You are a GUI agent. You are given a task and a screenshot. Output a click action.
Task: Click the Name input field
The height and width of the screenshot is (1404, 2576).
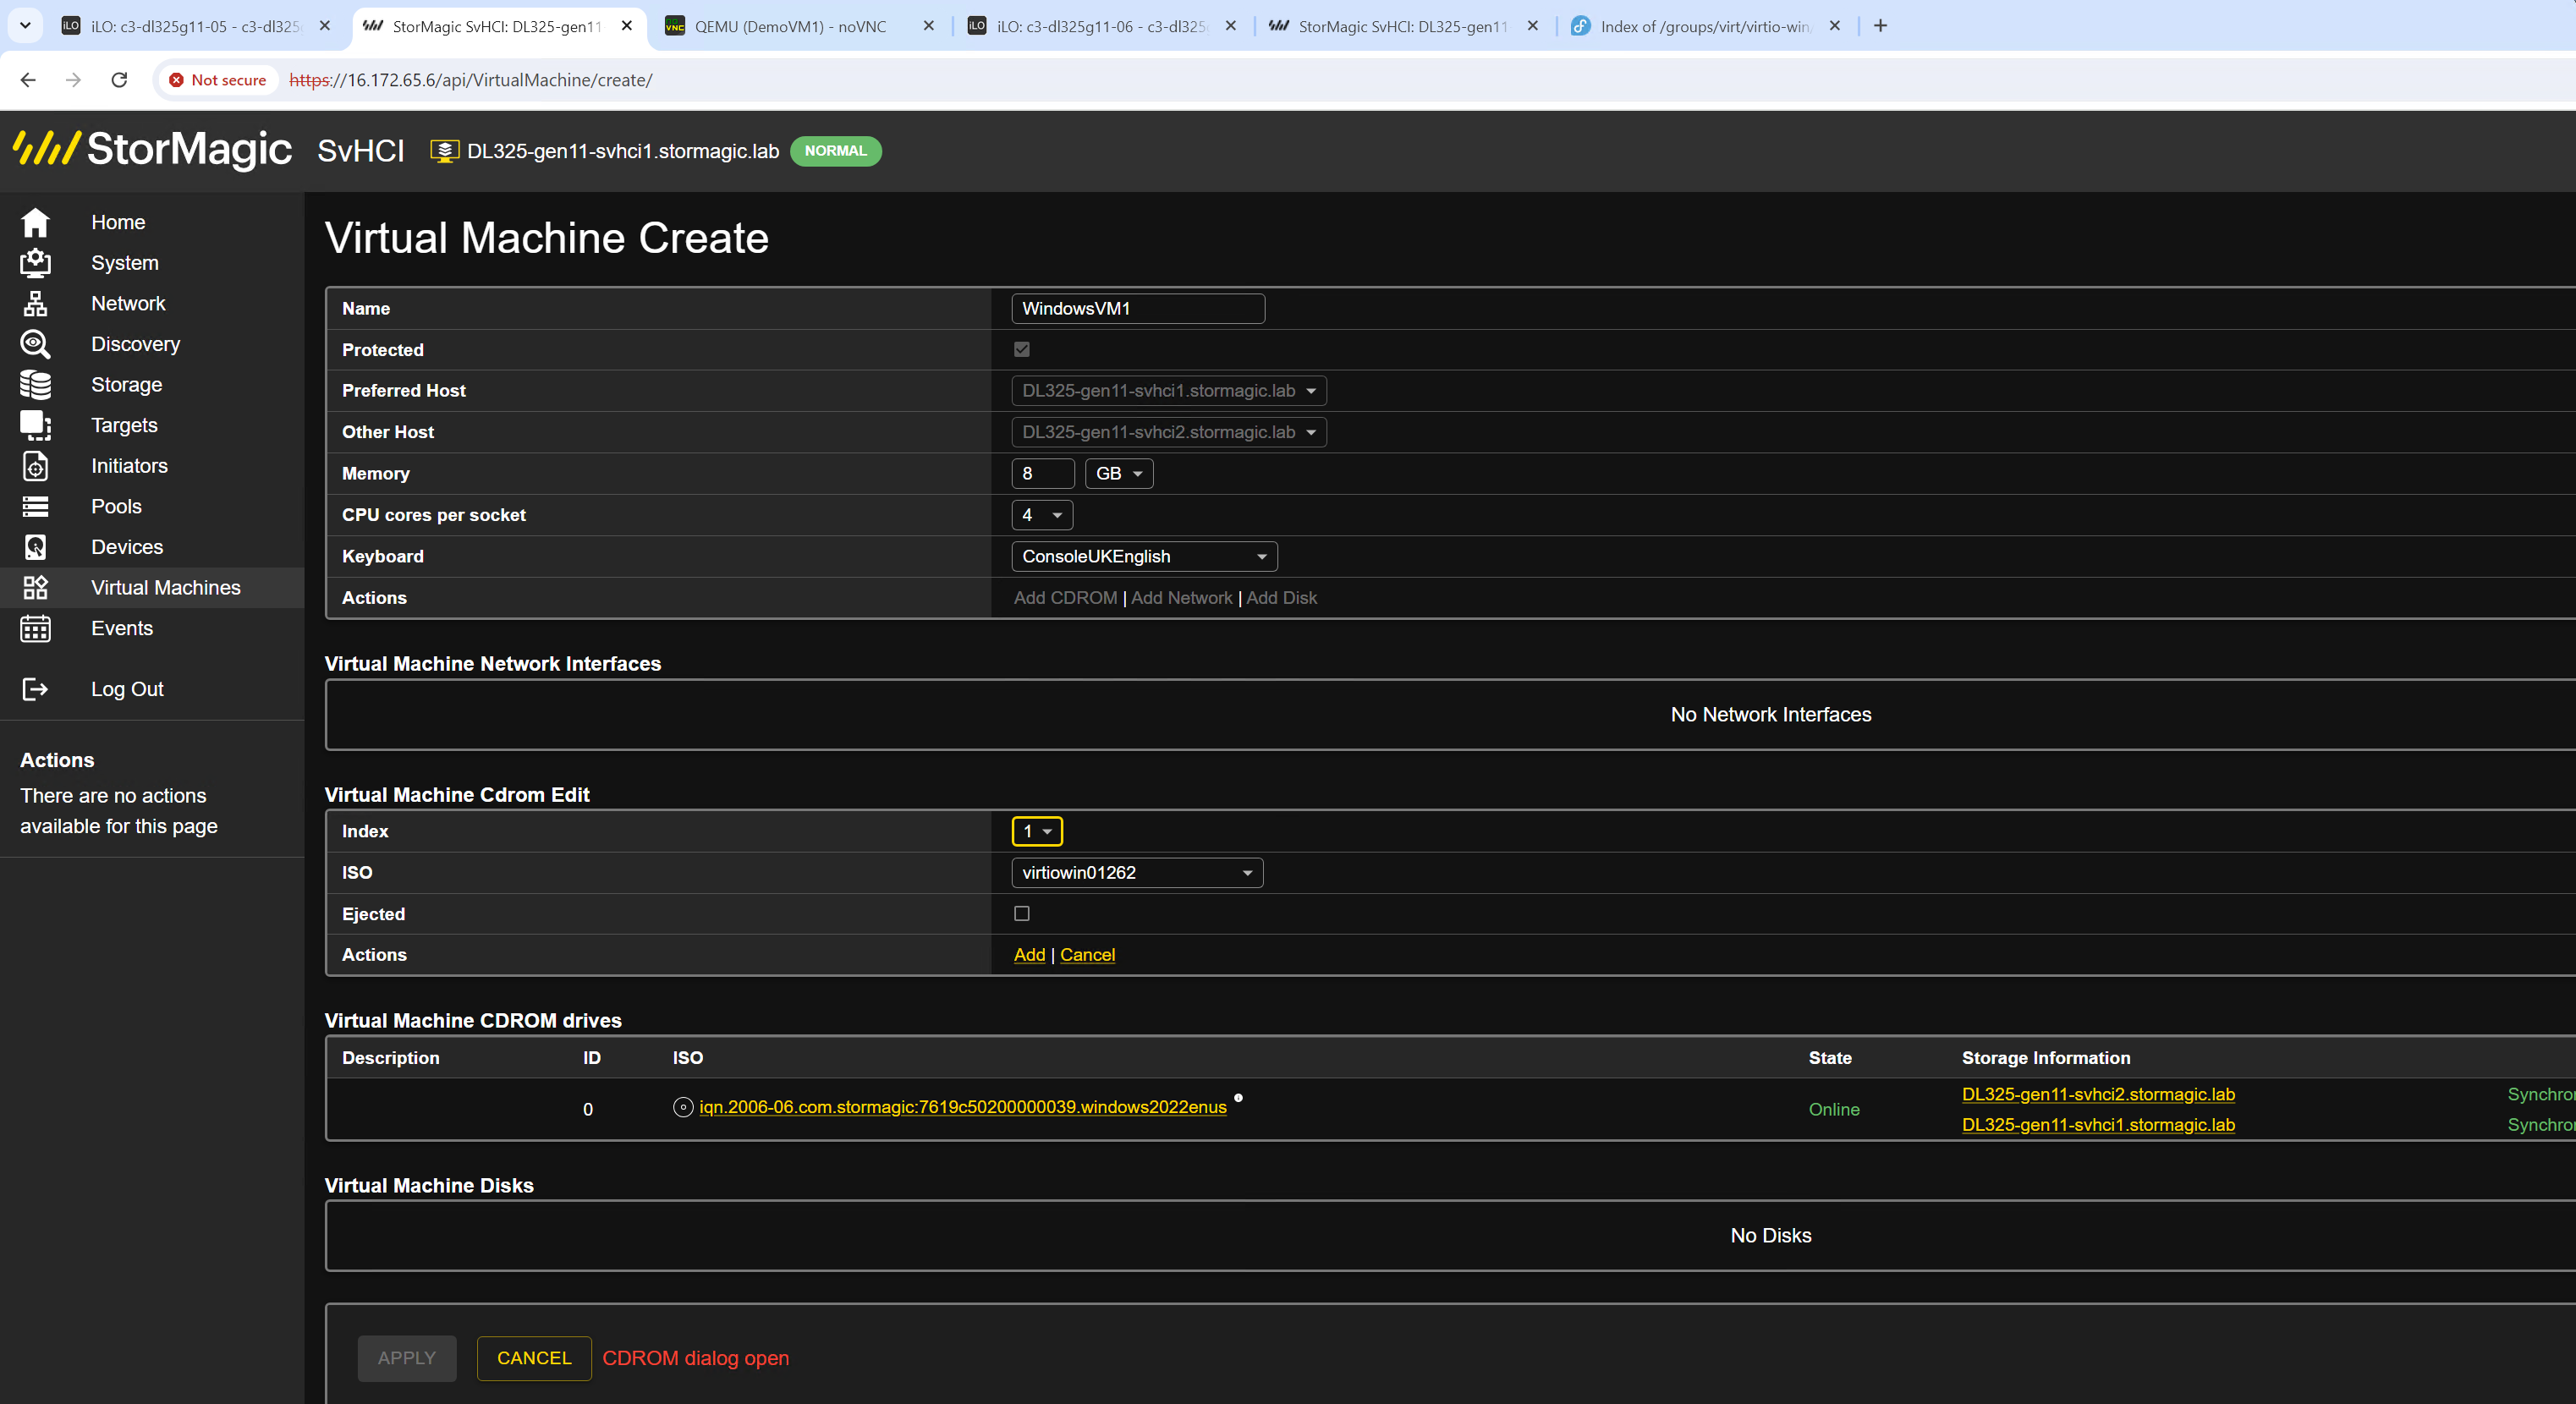[1138, 309]
